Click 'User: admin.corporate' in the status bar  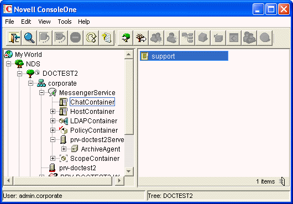33,196
